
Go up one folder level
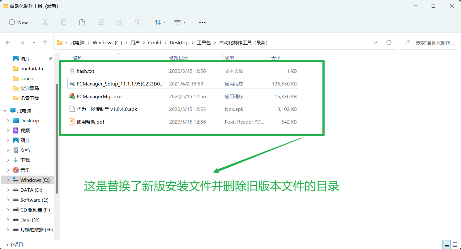tap(45, 43)
